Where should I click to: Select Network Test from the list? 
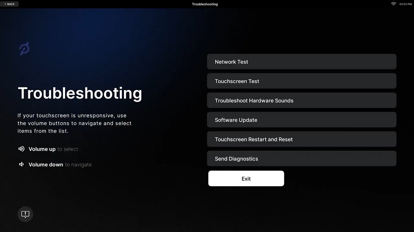tap(301, 62)
